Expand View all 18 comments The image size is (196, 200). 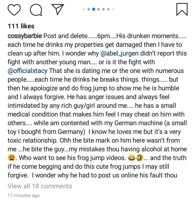[40, 186]
